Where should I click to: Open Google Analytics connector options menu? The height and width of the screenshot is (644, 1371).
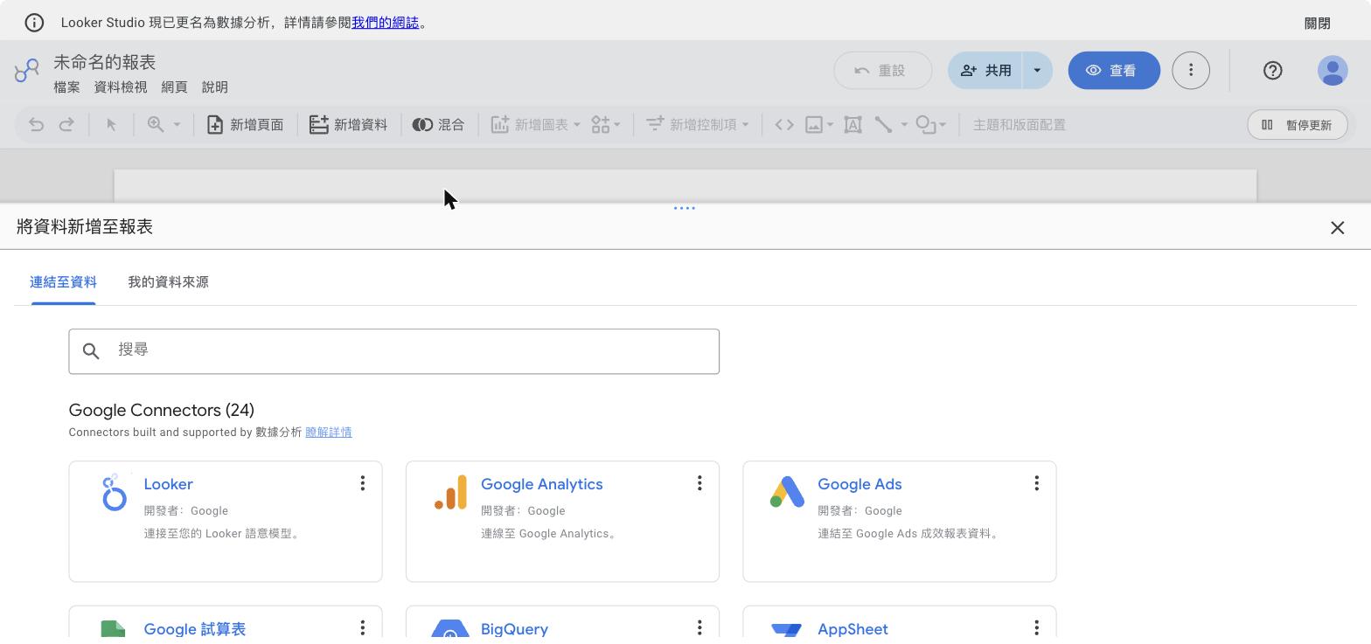[699, 483]
